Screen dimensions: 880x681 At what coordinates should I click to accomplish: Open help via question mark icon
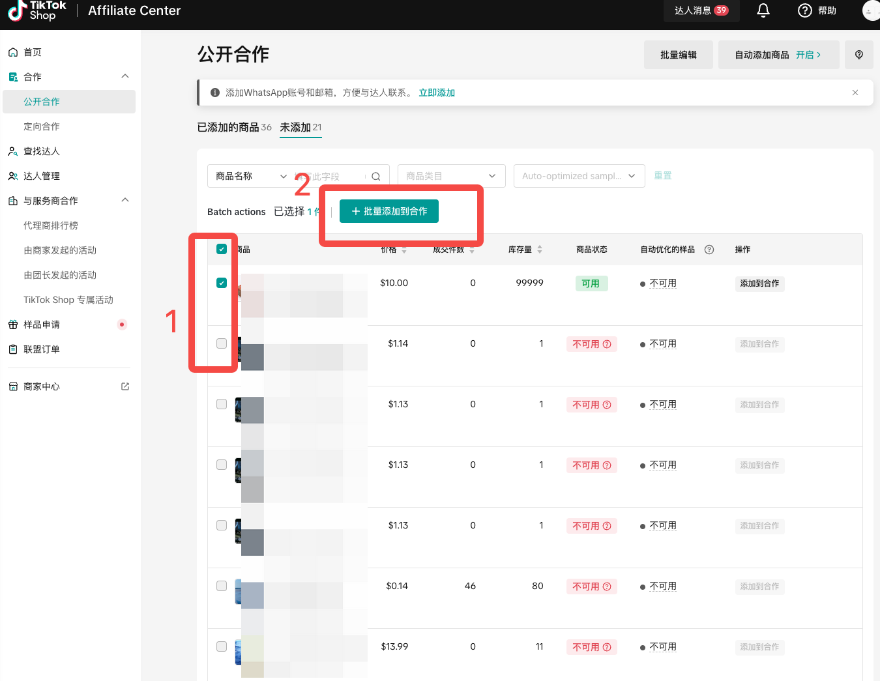coord(805,10)
